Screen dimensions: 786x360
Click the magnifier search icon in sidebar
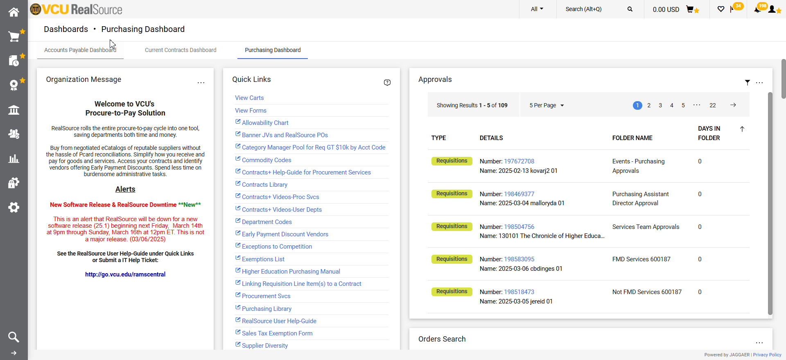(14, 337)
